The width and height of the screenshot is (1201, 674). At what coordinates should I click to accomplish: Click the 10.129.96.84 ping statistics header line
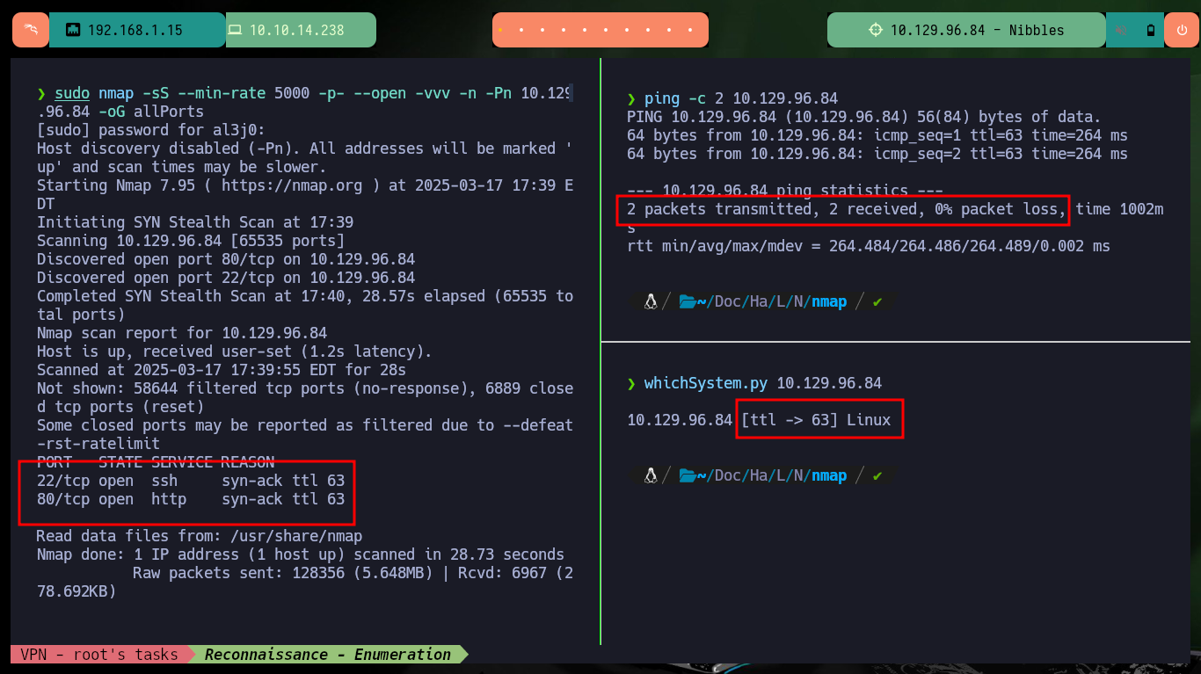pyautogui.click(x=785, y=191)
